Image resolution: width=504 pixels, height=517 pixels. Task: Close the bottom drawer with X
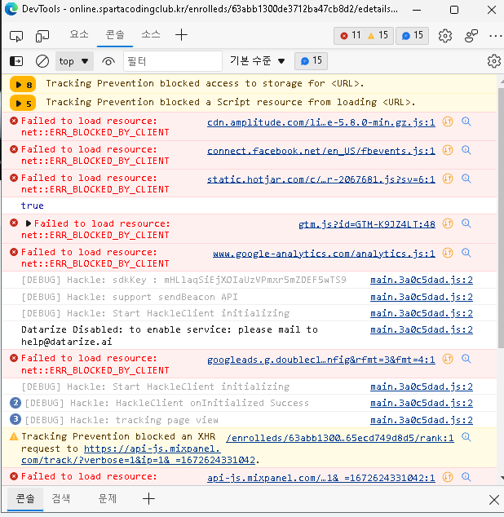(x=493, y=500)
